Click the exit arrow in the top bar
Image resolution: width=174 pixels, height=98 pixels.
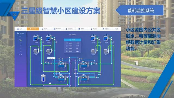pos(116,29)
